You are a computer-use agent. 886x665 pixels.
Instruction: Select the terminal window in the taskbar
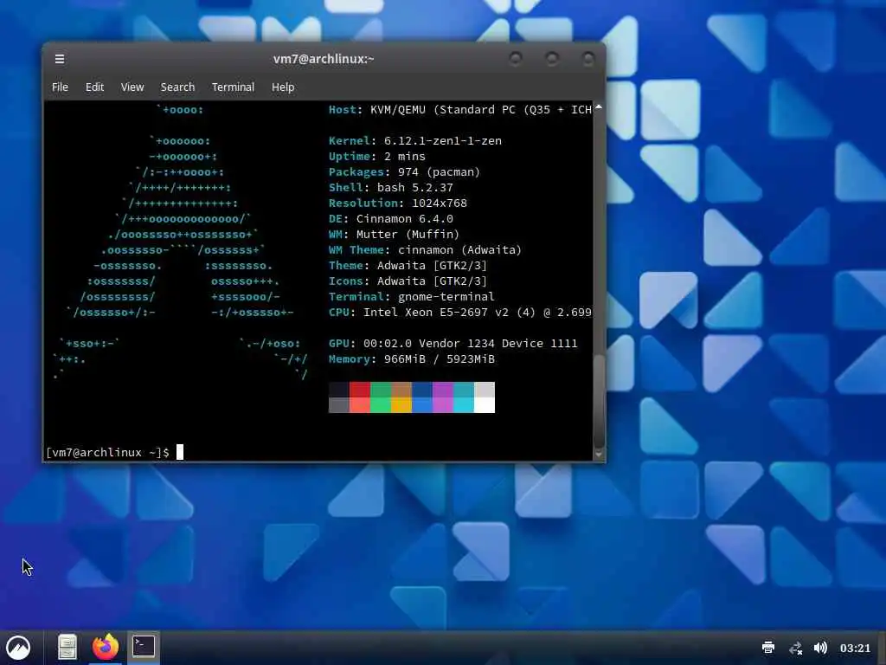coord(144,646)
